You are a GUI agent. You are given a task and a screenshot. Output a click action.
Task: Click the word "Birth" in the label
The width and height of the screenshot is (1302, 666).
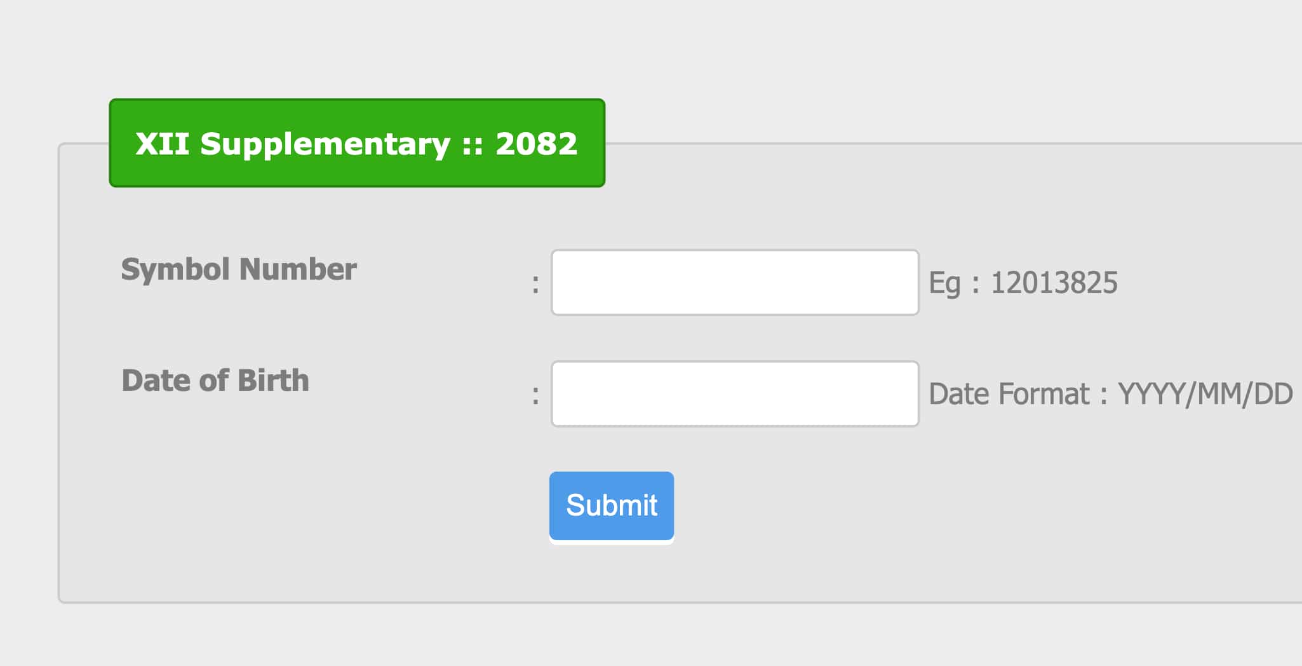[272, 381]
